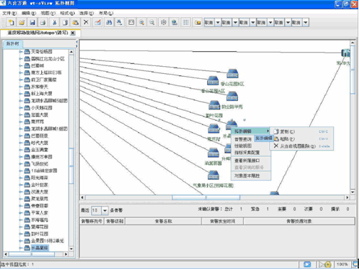The width and height of the screenshot is (359, 270).
Task: Select 时代大厦 in the topology tree
Action: (x=40, y=143)
